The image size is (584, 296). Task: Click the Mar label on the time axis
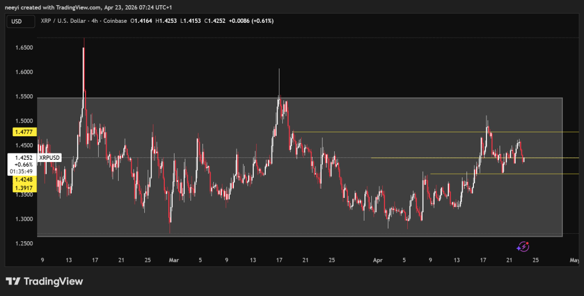174,260
